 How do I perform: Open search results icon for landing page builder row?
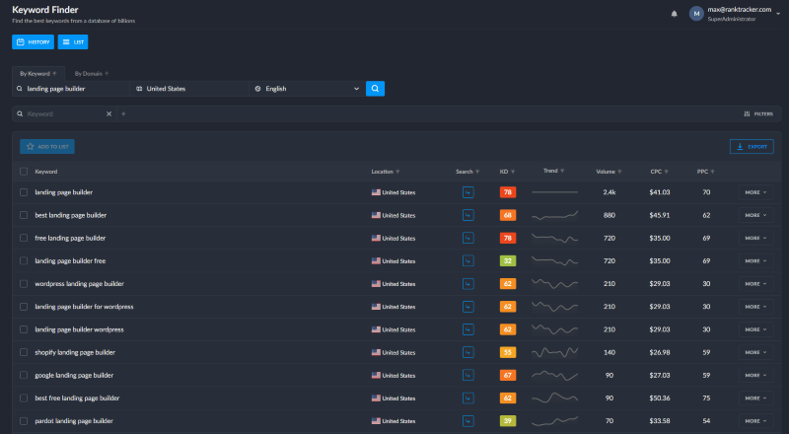[x=467, y=192]
